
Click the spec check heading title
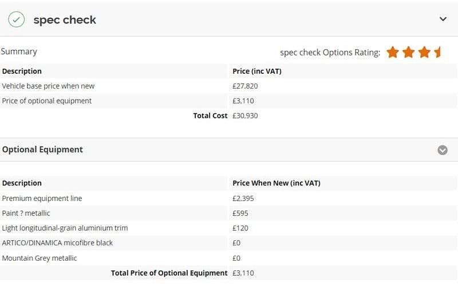(x=65, y=20)
